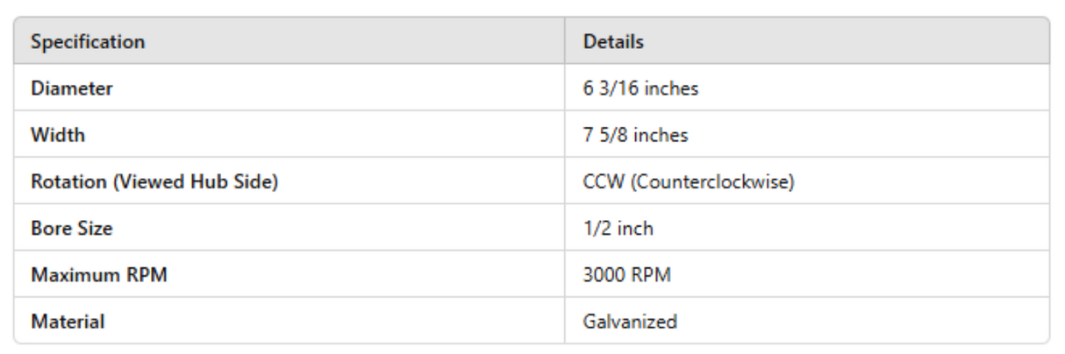1065x354 pixels.
Task: Select the Bore Size label cell
Action: [x=72, y=229]
